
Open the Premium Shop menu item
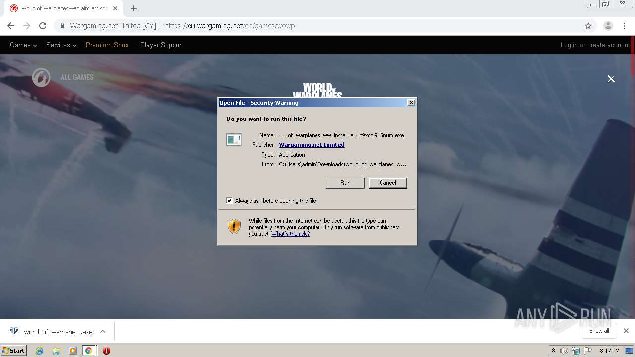107,45
